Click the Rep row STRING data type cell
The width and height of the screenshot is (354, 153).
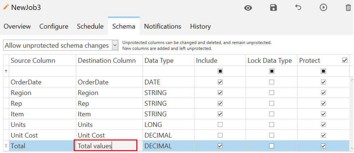click(168, 103)
